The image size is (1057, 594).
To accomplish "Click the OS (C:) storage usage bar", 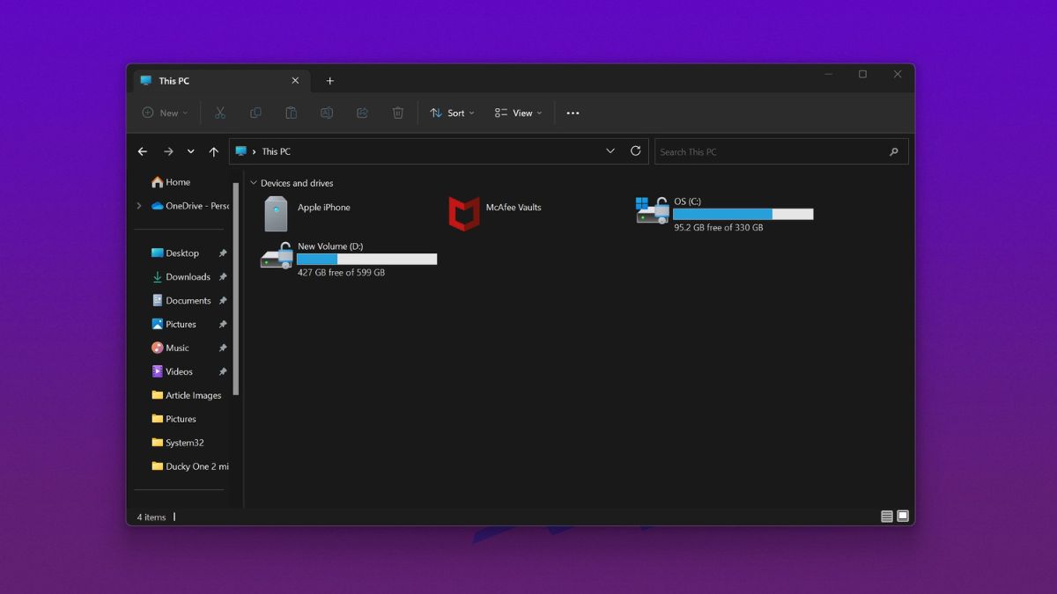I will (x=743, y=213).
